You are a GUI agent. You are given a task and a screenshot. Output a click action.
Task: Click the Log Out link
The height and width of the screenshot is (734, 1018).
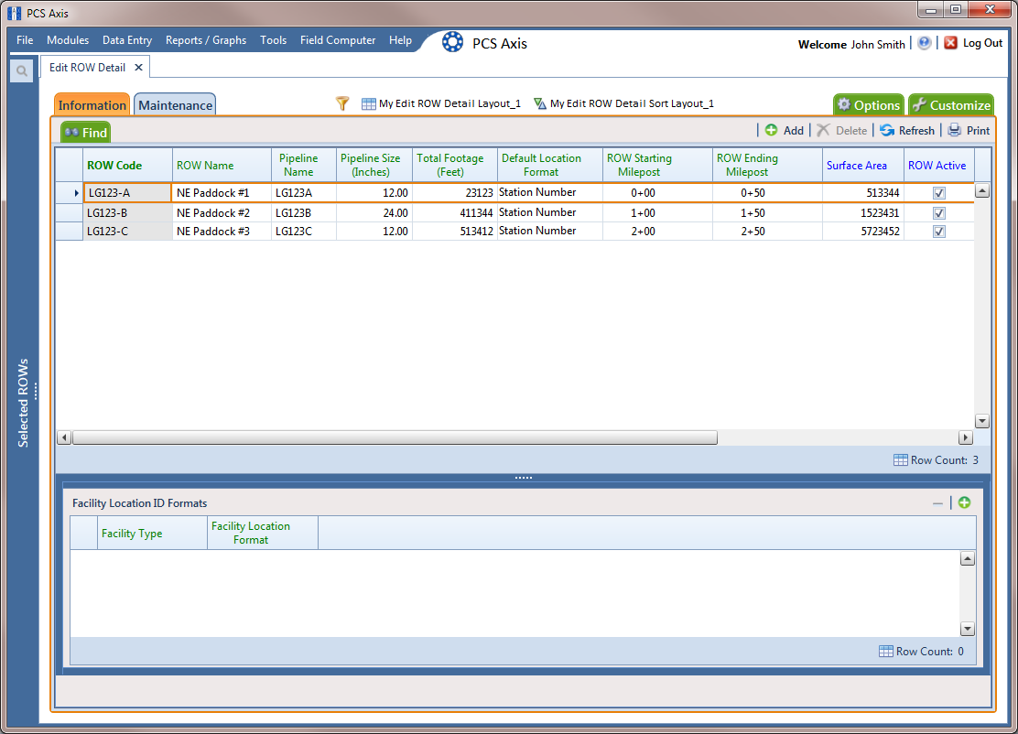click(982, 43)
